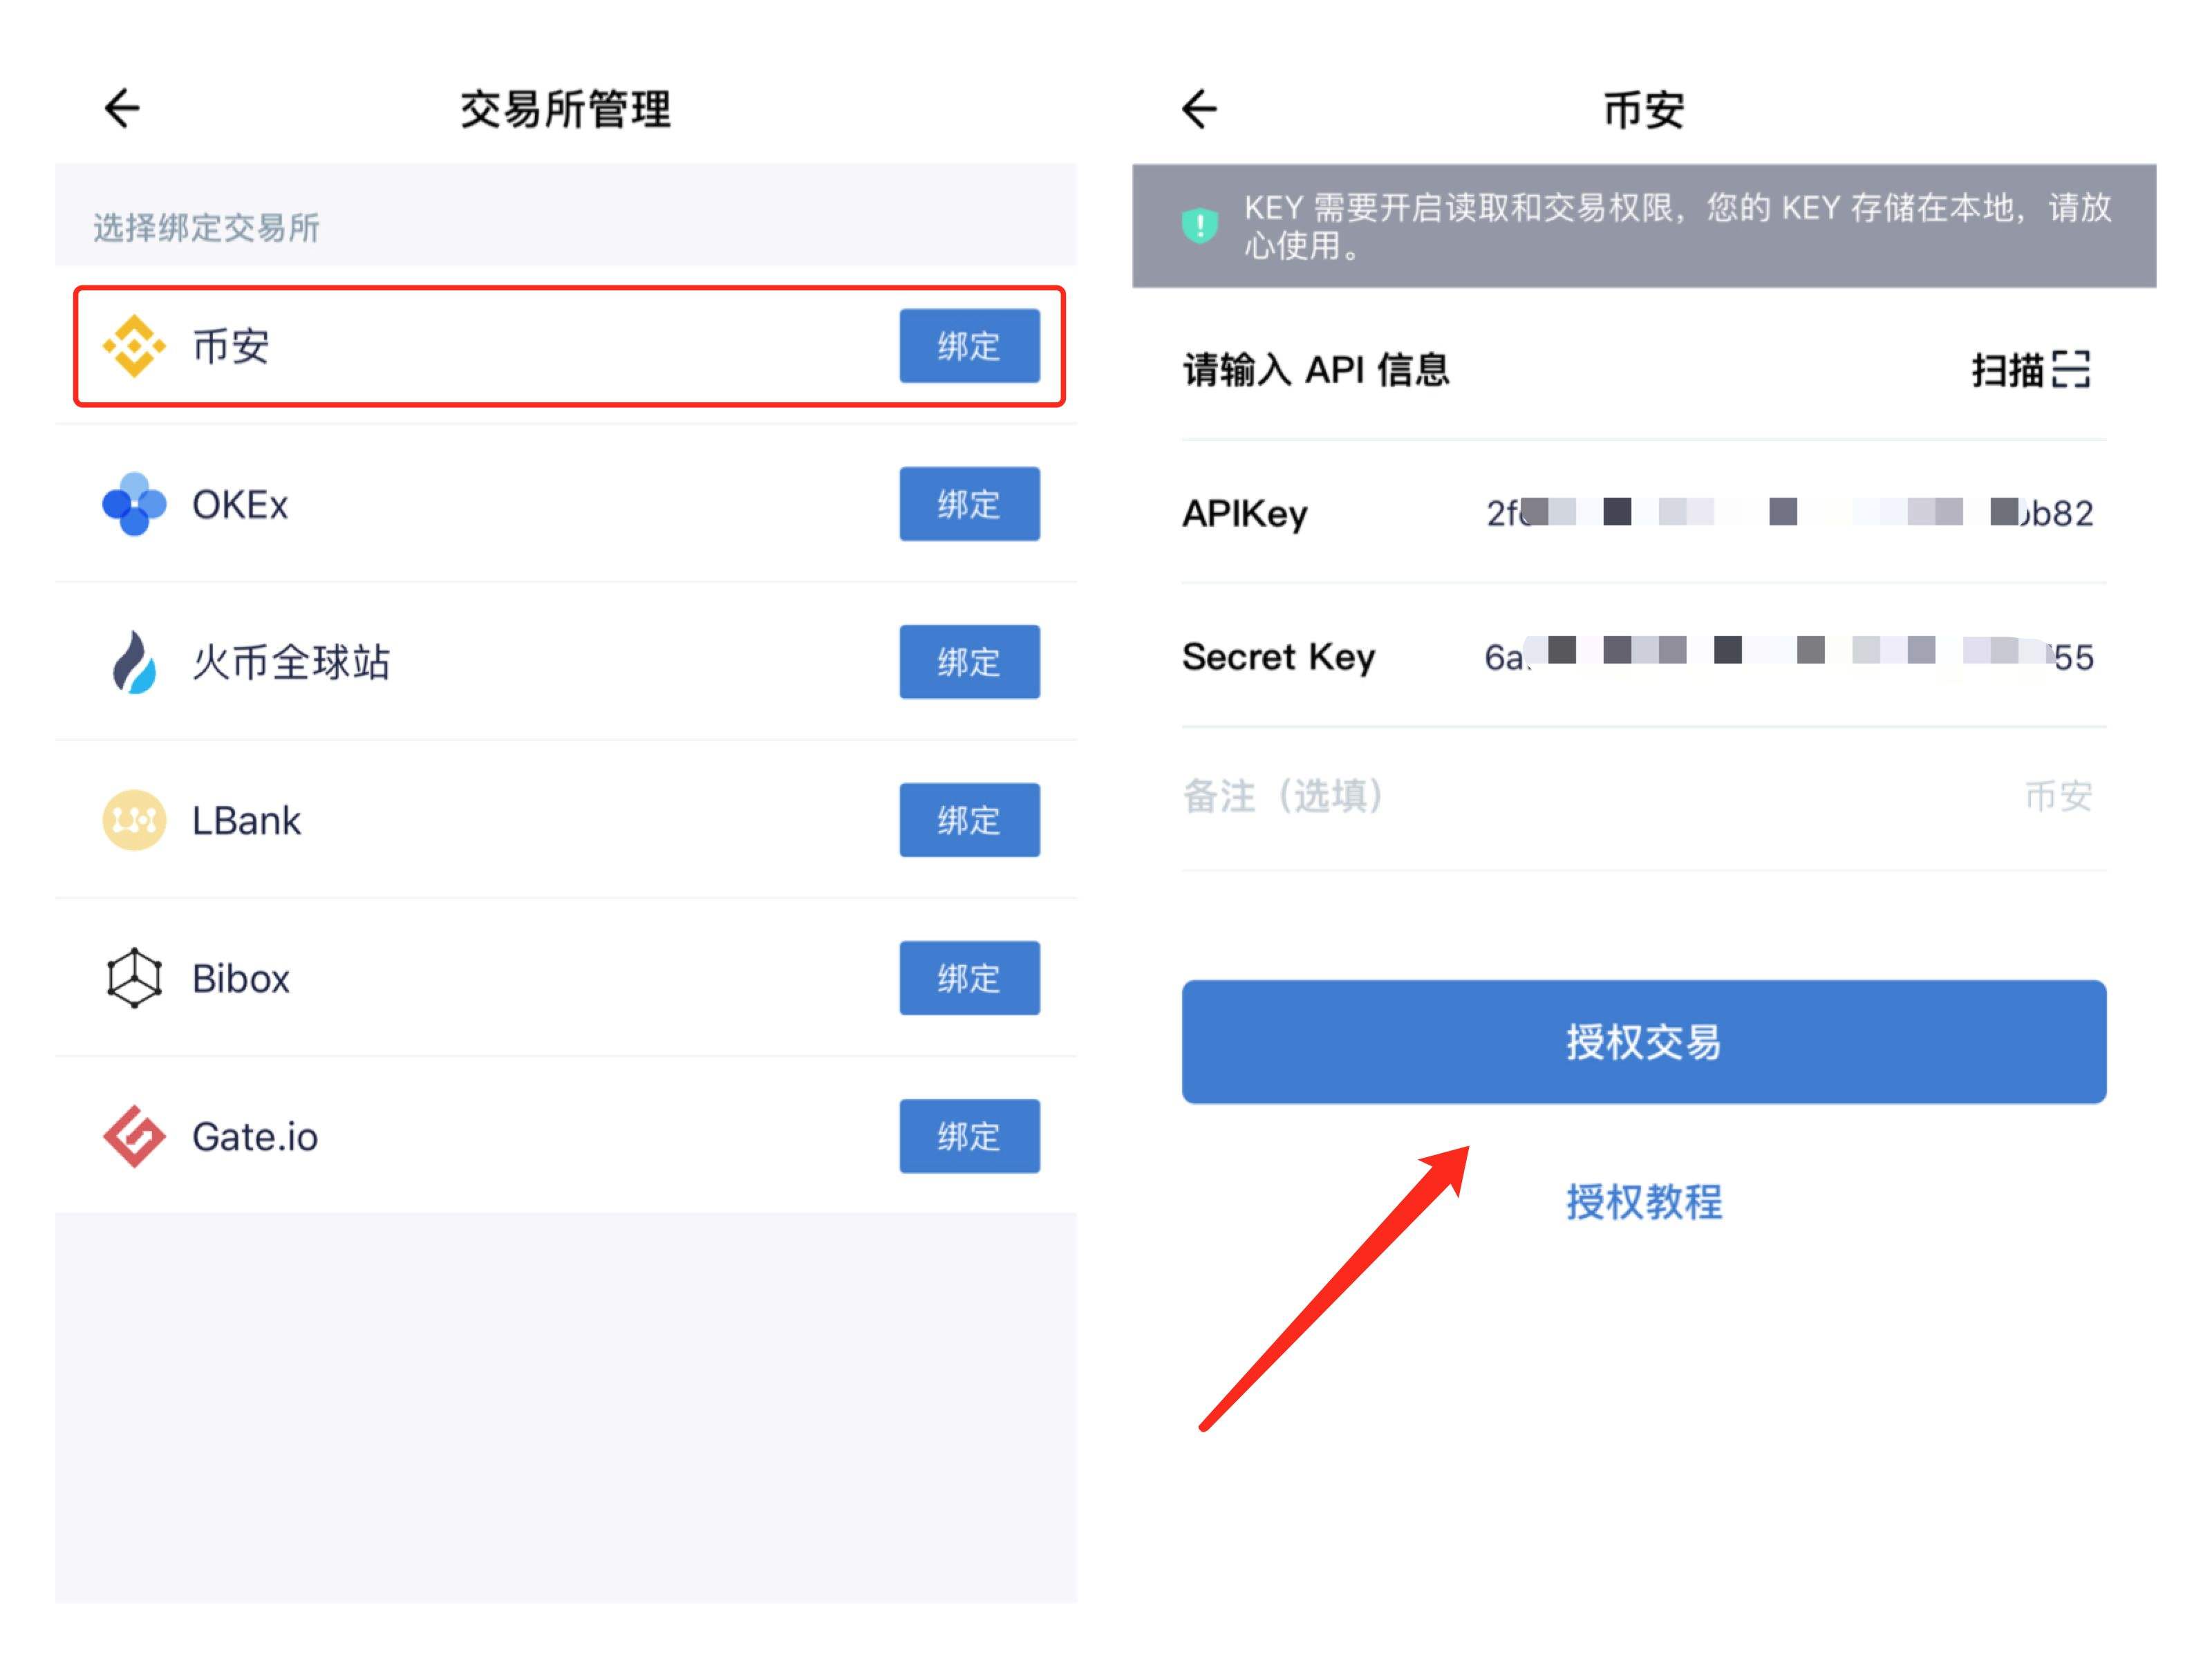Click the Secret Key label
This screenshot has height=1659, width=2212.
click(1279, 657)
